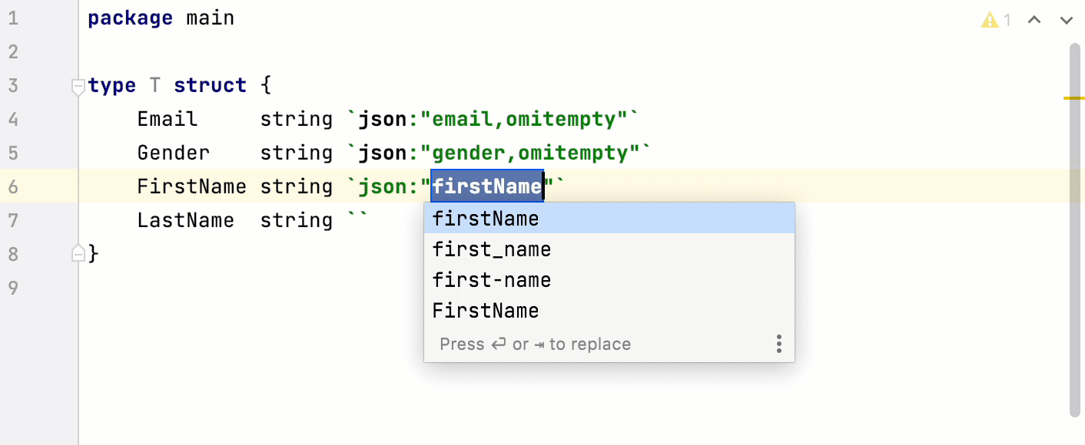Click the struct keyword on line 3
This screenshot has height=445, width=1085.
click(210, 84)
